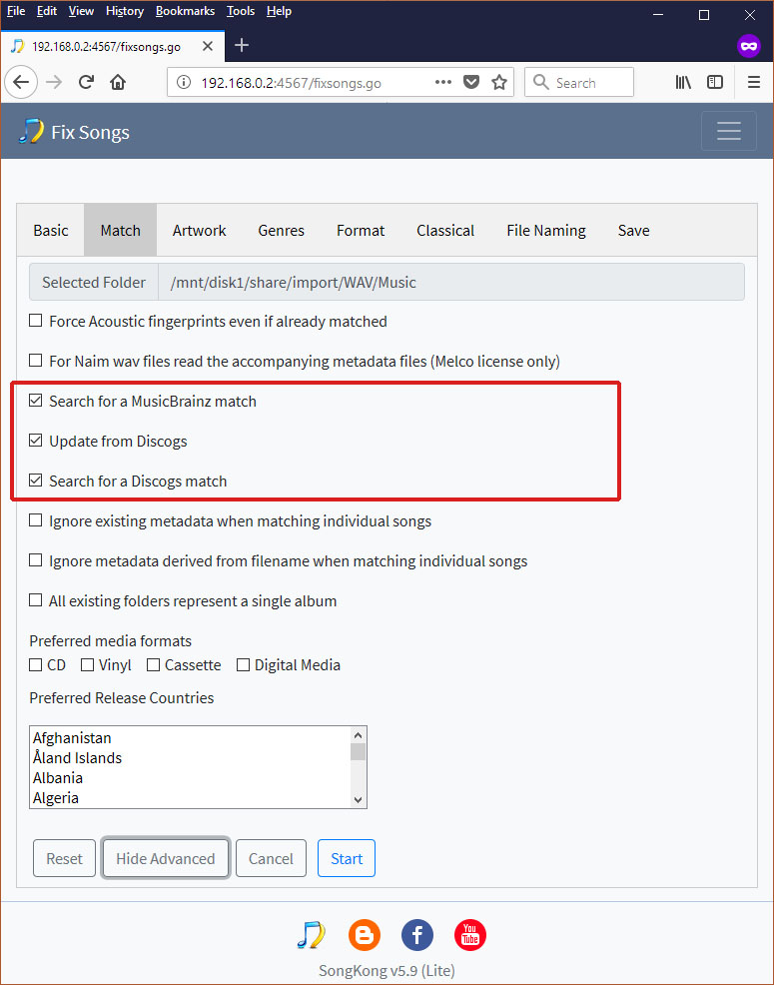Screen dimensions: 774x985
Task: Open the View menu
Action: pos(81,11)
